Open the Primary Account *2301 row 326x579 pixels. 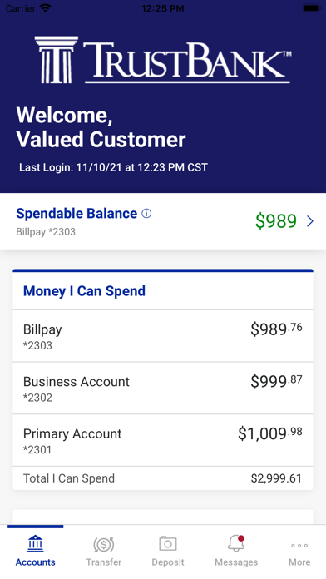tap(163, 440)
